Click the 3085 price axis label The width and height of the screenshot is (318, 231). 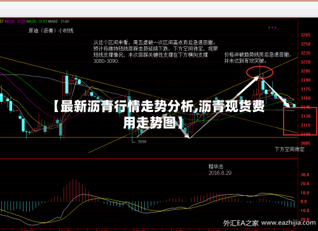pos(305,143)
